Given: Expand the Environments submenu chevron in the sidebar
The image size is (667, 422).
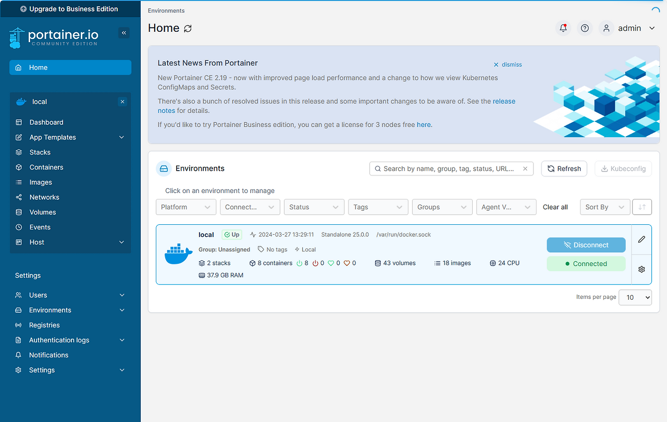Looking at the screenshot, I should [x=122, y=310].
